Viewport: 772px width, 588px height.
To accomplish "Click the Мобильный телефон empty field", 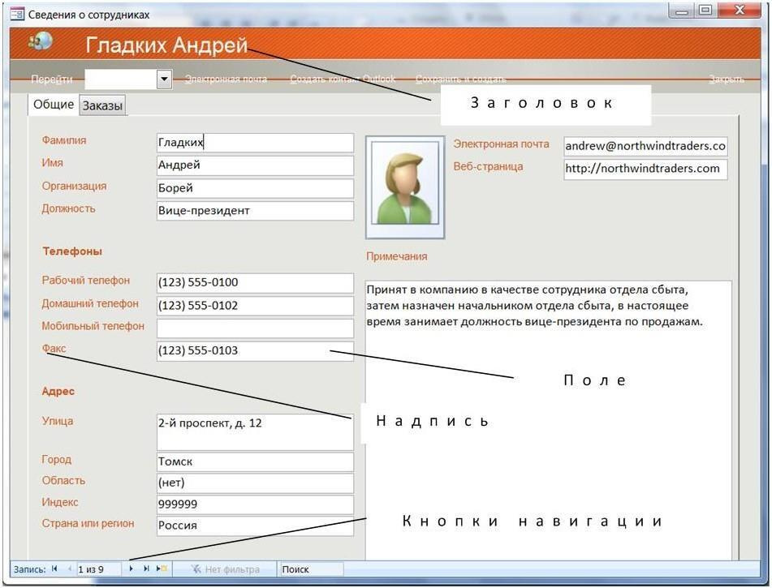I will [x=255, y=328].
